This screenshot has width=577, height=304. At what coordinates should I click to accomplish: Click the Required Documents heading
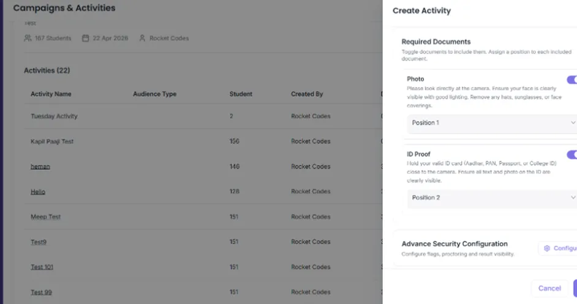(436, 42)
